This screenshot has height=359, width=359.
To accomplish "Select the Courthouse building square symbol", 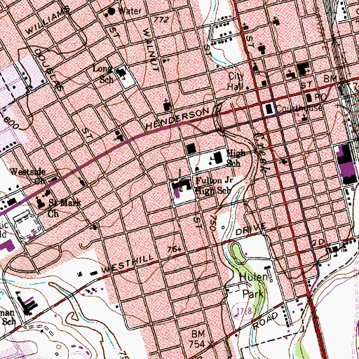I will pos(269,109).
